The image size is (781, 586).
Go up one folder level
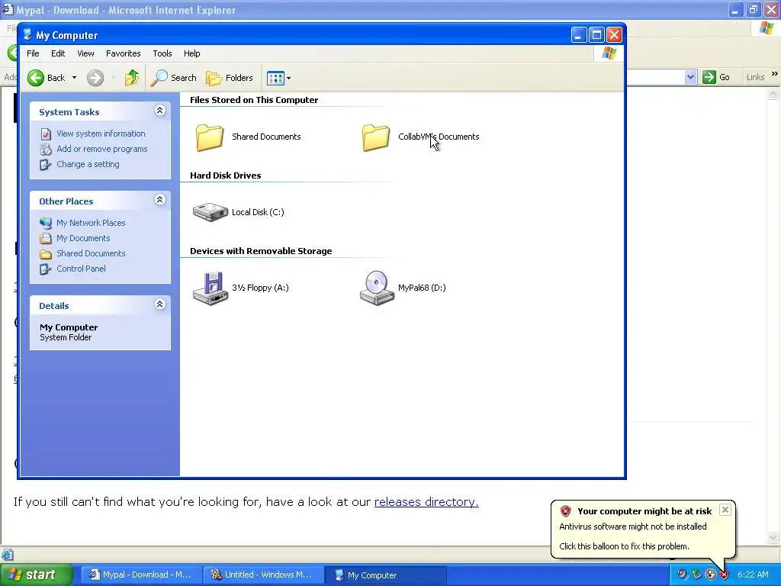click(x=131, y=78)
